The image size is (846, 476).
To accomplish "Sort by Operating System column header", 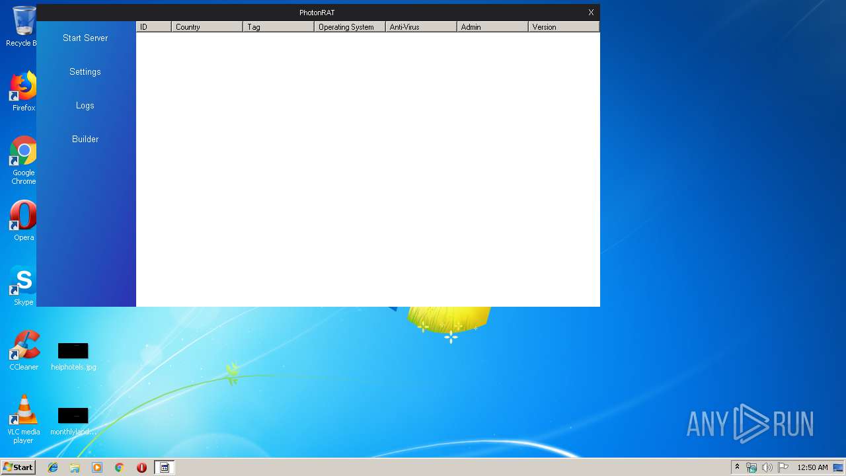I will [x=350, y=26].
